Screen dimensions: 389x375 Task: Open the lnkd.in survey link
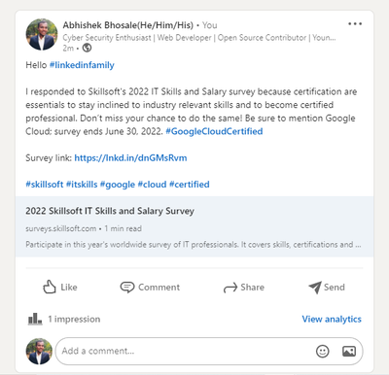click(130, 158)
